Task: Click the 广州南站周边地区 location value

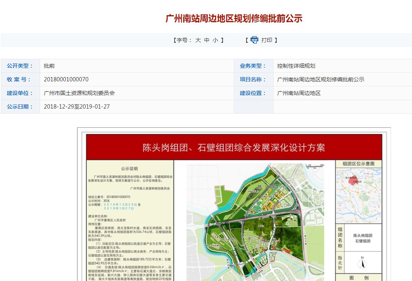Action: point(299,93)
